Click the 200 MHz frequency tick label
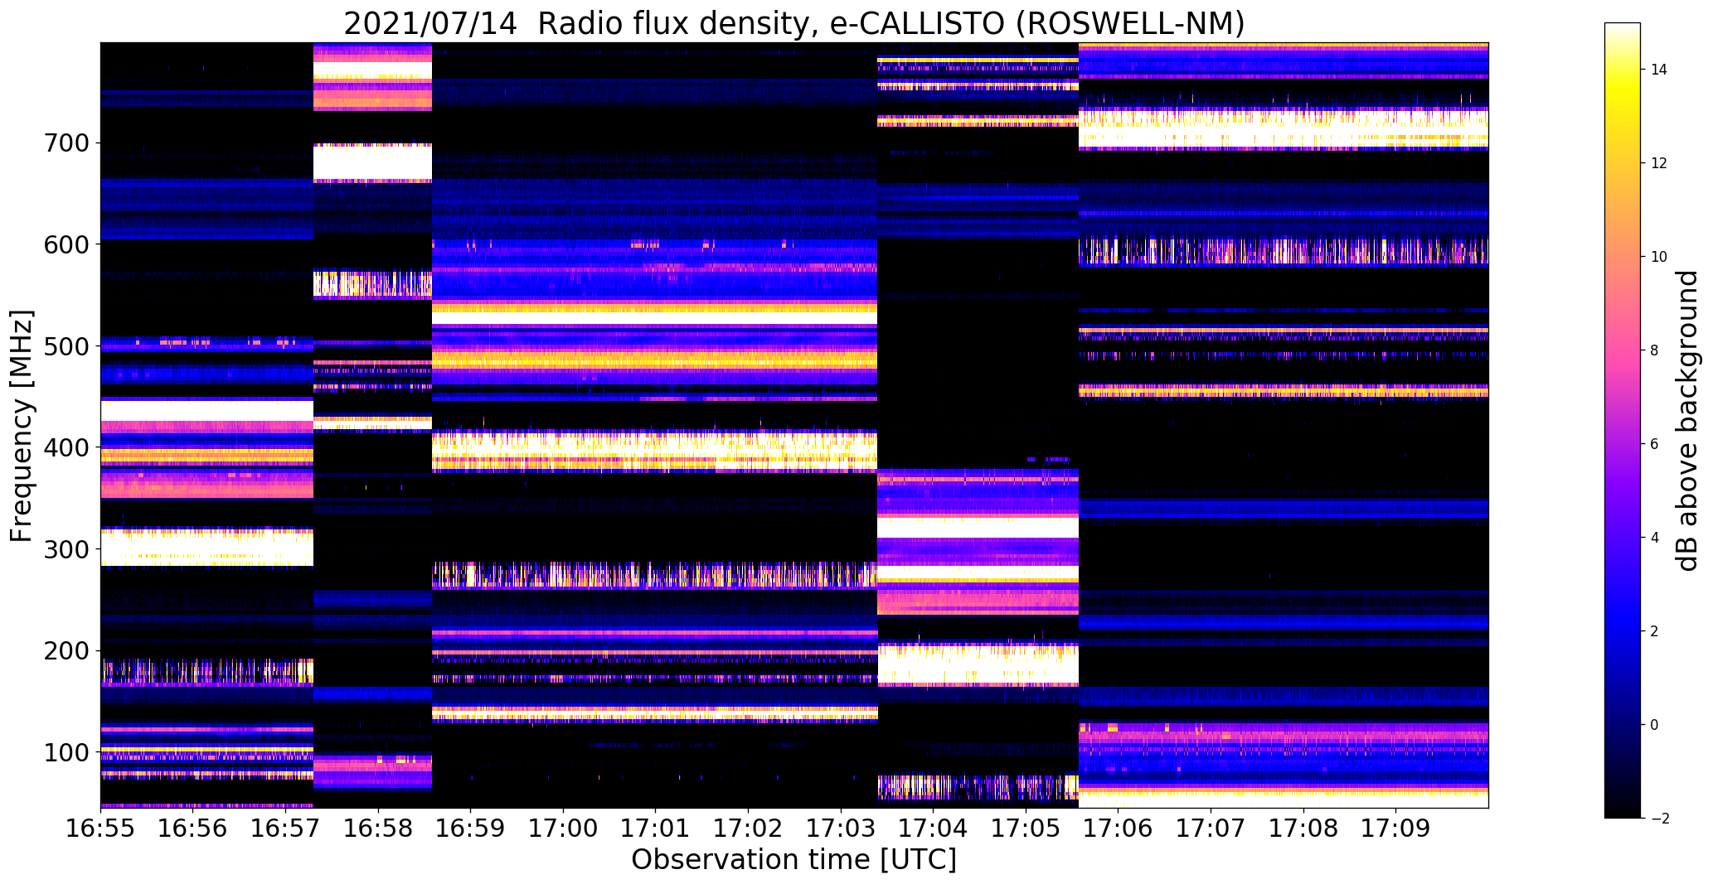Screen dimensions: 1713x884 (65, 650)
